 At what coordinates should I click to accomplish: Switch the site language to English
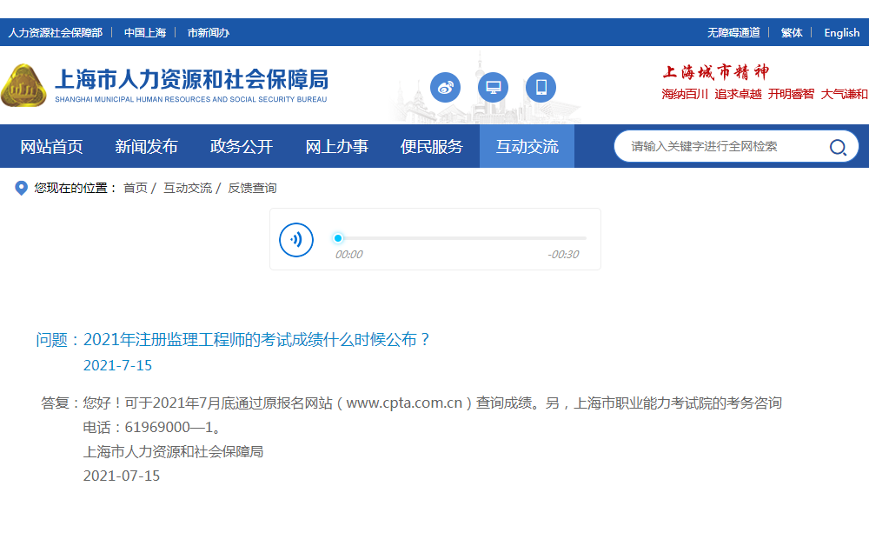841,32
